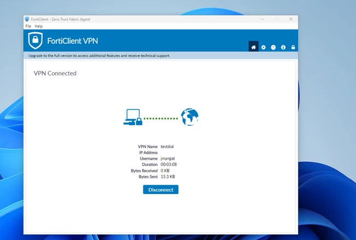Click the duration value 00:03:08
The image size is (356, 240).
coord(168,165)
